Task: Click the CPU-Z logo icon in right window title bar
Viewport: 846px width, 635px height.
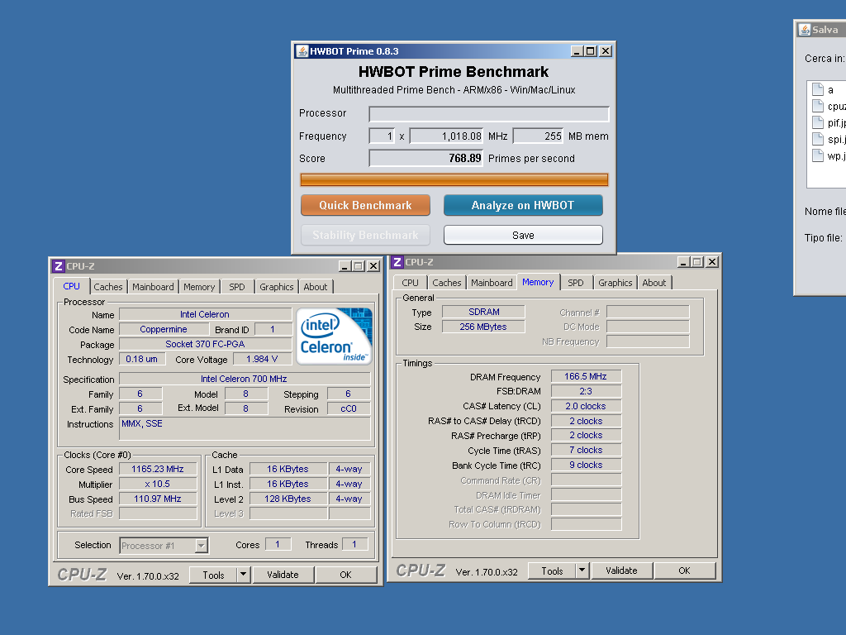Action: click(397, 262)
